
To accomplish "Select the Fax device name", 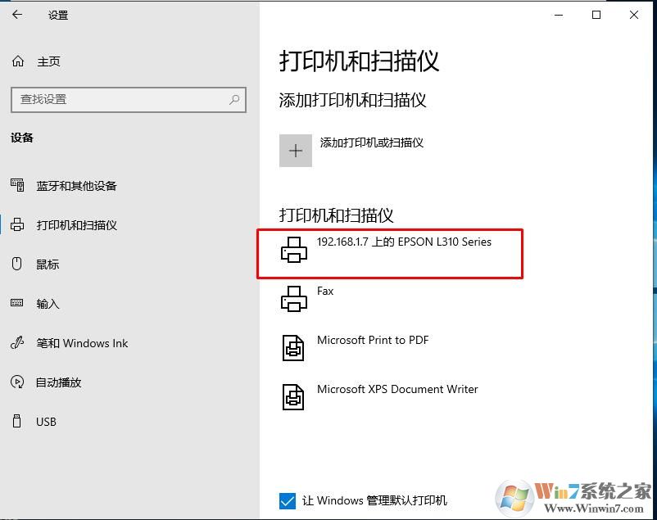I will (x=325, y=291).
